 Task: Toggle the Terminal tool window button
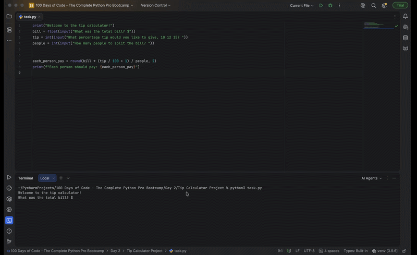point(9,221)
